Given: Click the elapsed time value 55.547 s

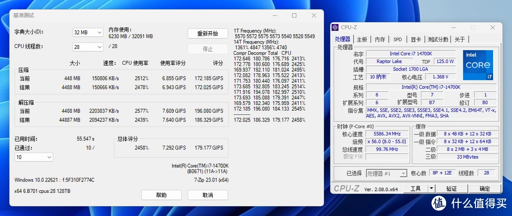Looking at the screenshot, I should click(85, 139).
